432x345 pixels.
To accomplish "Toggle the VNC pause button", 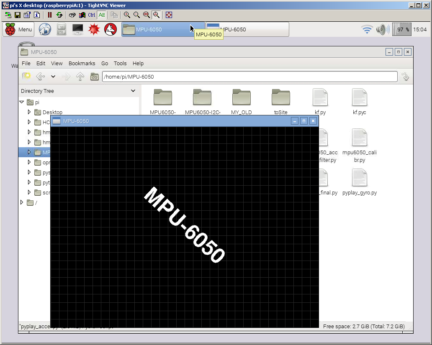I will coord(49,15).
